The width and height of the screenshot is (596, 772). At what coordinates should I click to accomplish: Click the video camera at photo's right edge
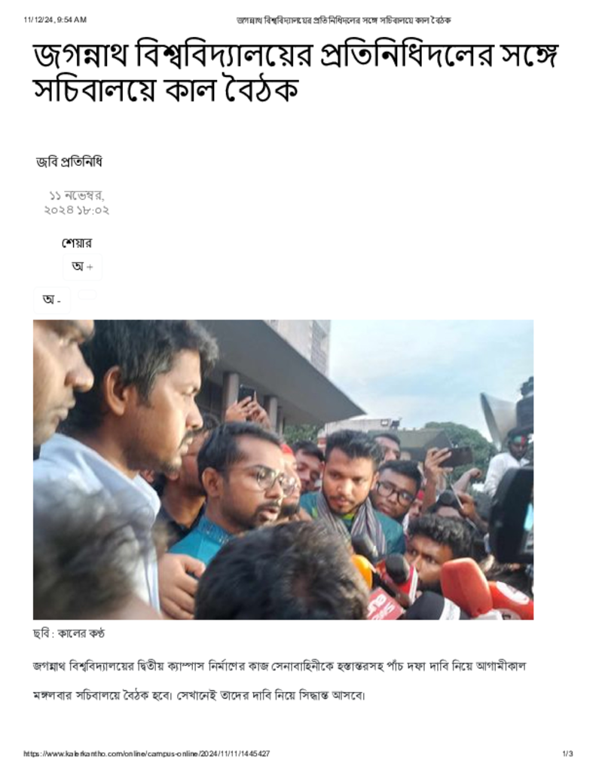pos(513,512)
